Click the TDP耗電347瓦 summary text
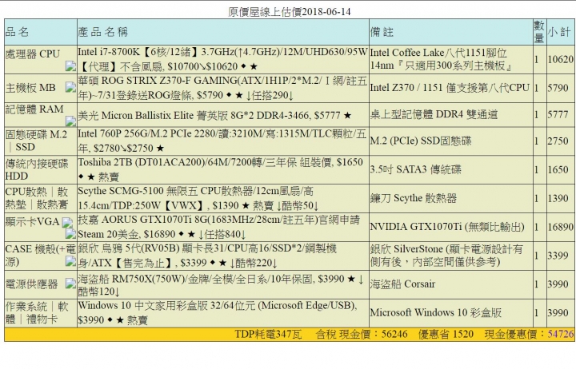The height and width of the screenshot is (369, 576). tap(268, 334)
